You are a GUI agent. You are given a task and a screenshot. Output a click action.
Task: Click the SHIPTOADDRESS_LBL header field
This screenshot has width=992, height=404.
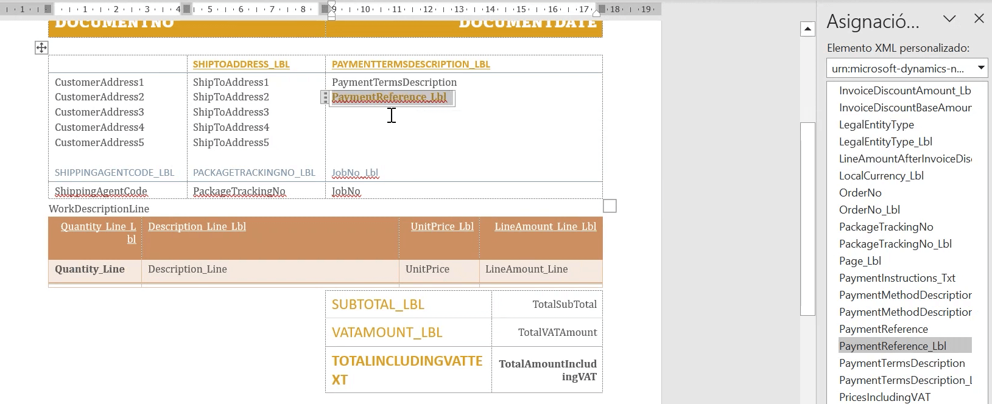(241, 64)
